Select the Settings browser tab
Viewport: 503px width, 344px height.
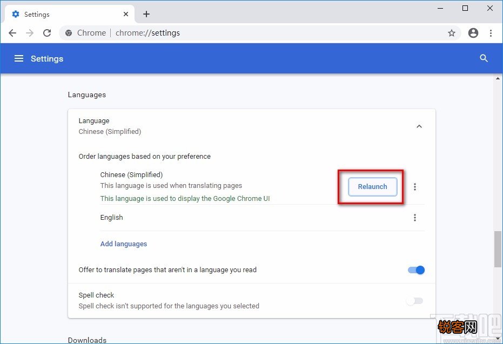pyautogui.click(x=70, y=14)
